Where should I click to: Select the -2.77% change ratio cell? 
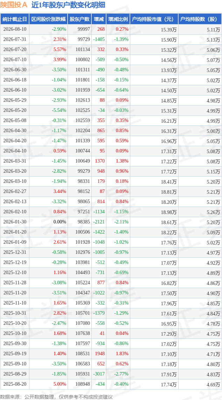coord(121,374)
